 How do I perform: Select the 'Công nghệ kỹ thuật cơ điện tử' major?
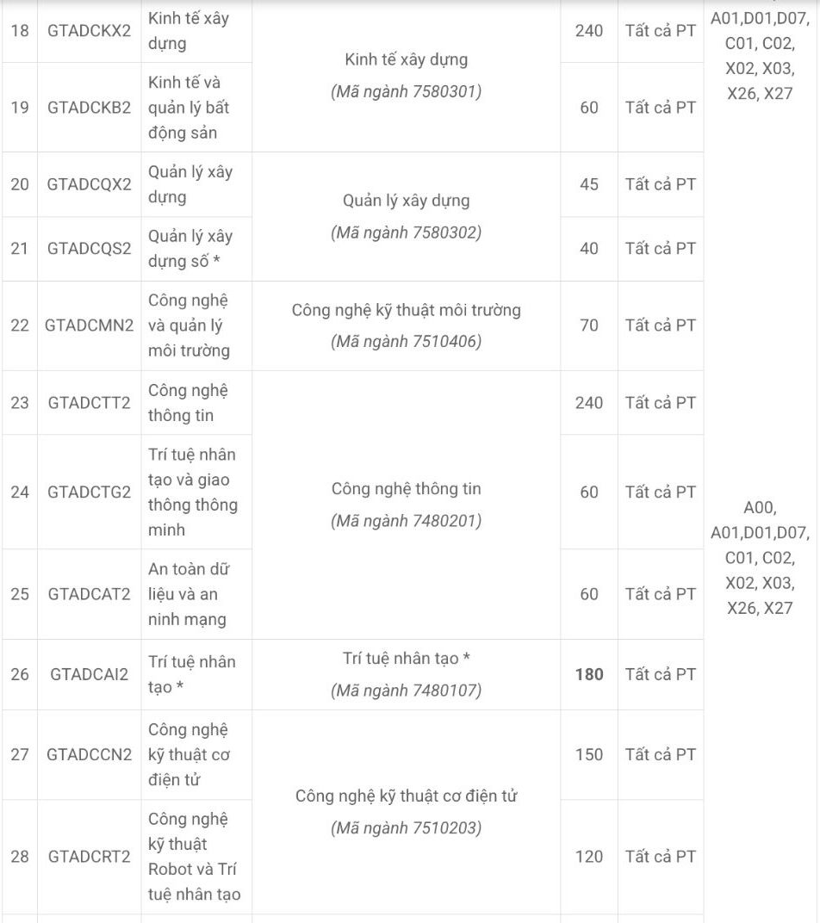[x=406, y=796]
